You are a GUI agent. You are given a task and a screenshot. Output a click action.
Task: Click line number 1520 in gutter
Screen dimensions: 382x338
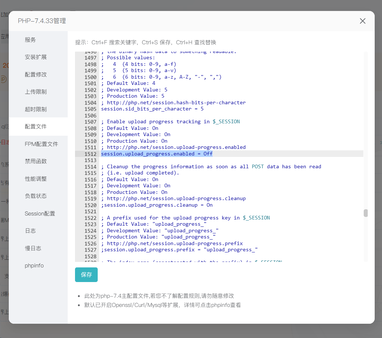pos(90,205)
